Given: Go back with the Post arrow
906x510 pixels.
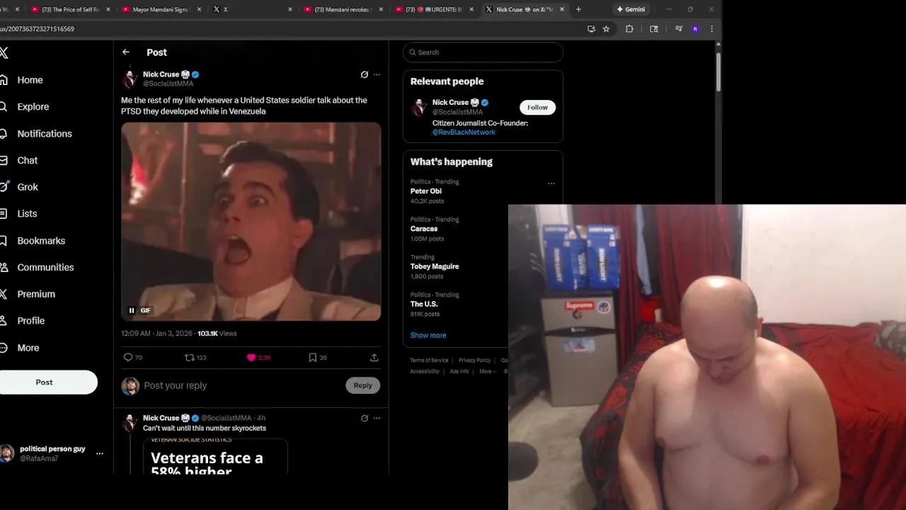Looking at the screenshot, I should [x=126, y=52].
